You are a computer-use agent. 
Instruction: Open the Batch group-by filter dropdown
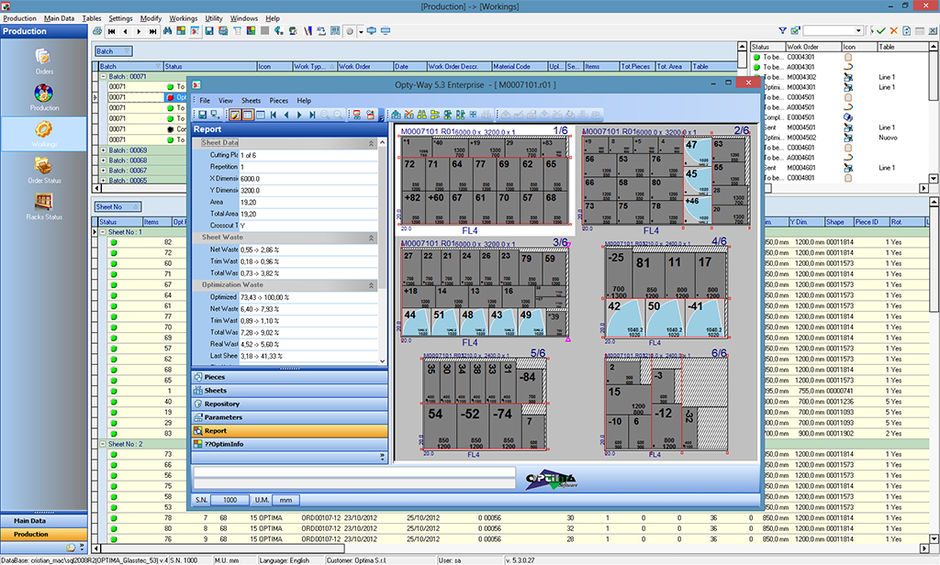coord(113,51)
